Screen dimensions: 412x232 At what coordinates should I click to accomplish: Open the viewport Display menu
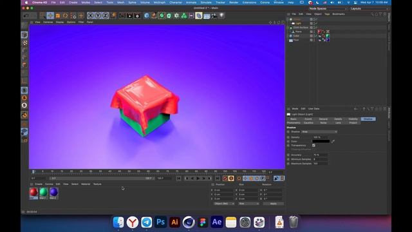[60, 22]
